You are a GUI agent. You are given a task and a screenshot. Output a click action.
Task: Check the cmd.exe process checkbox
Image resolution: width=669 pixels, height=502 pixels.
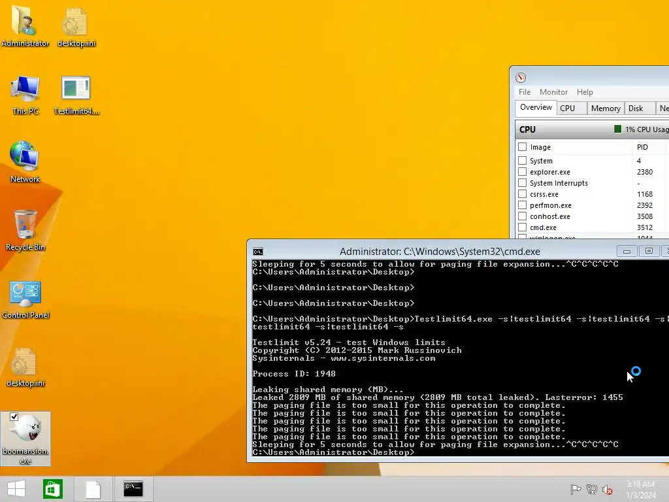[522, 227]
